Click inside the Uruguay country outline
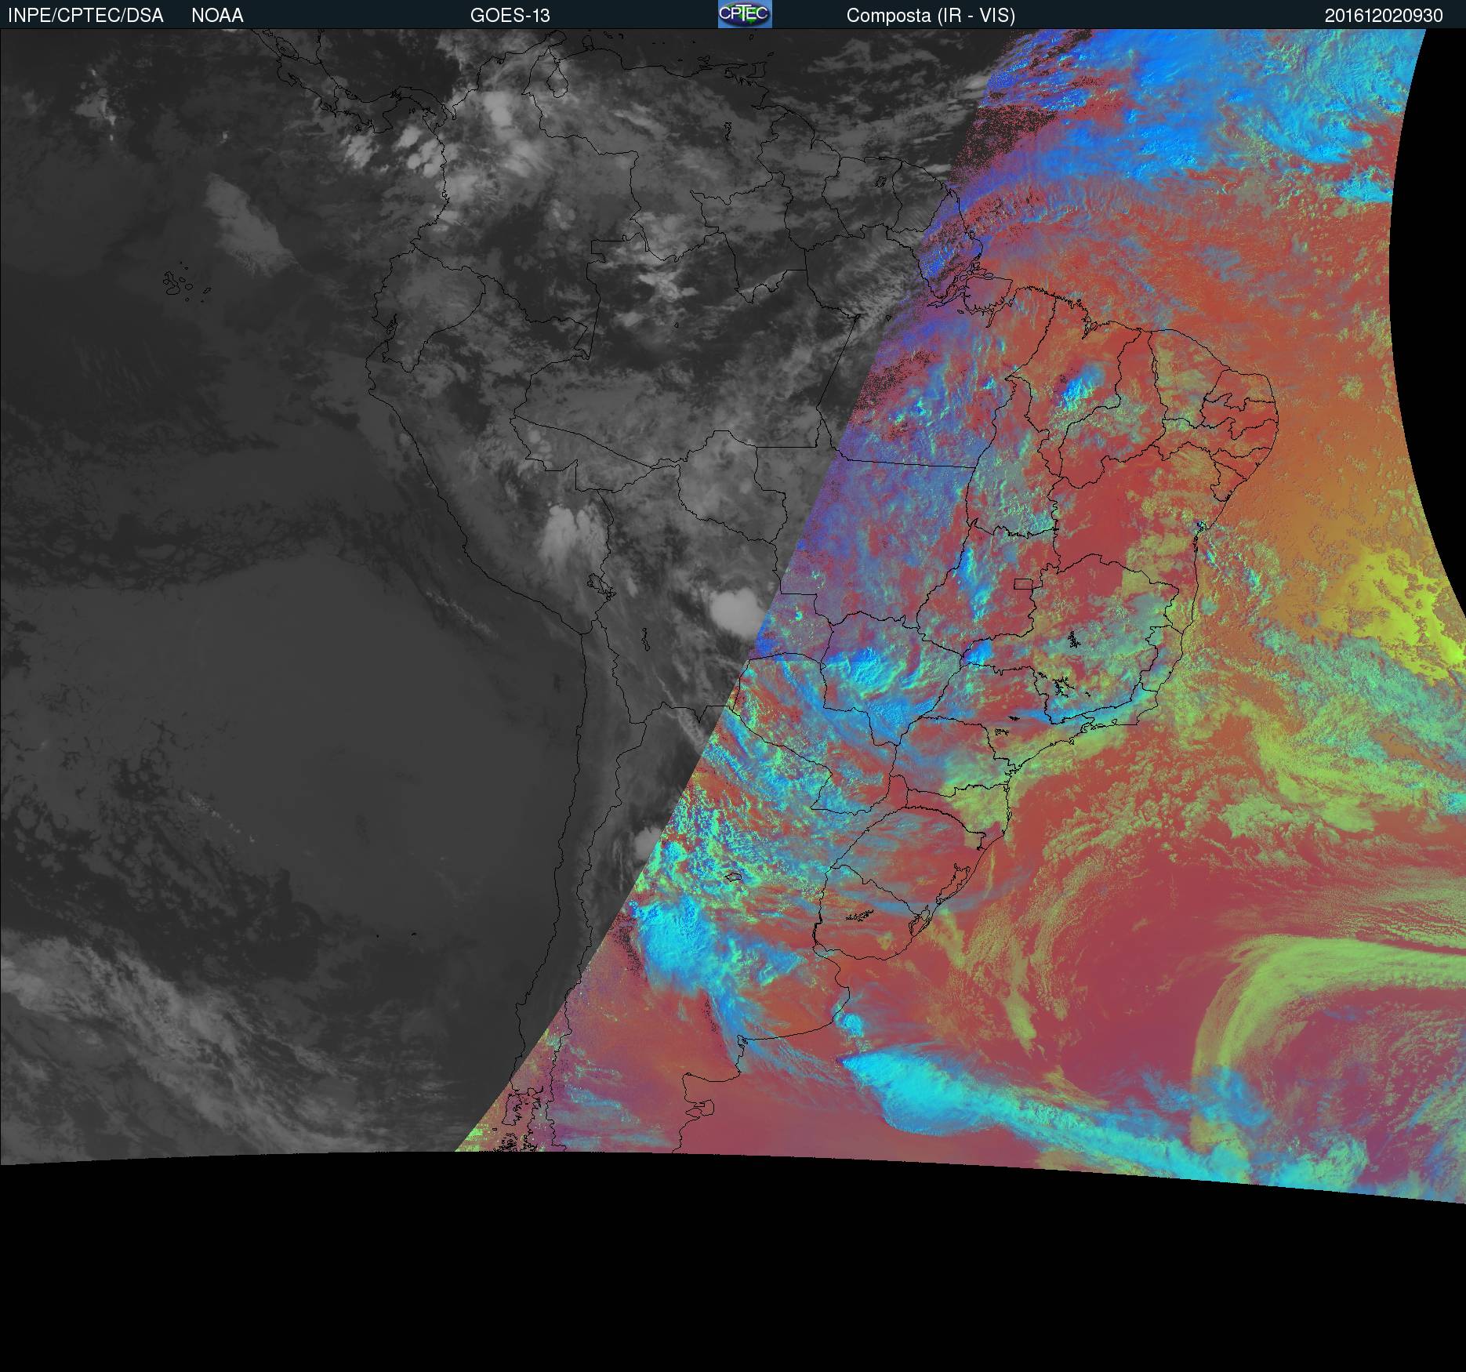 862,933
